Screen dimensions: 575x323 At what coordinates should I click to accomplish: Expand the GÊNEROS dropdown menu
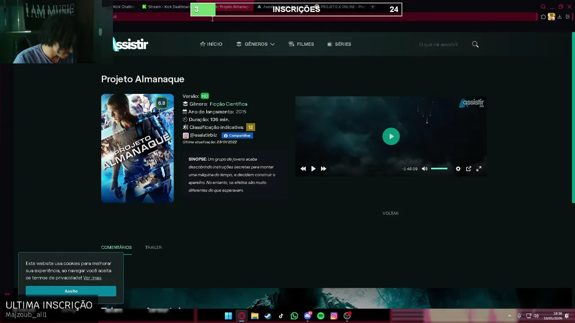coord(256,44)
